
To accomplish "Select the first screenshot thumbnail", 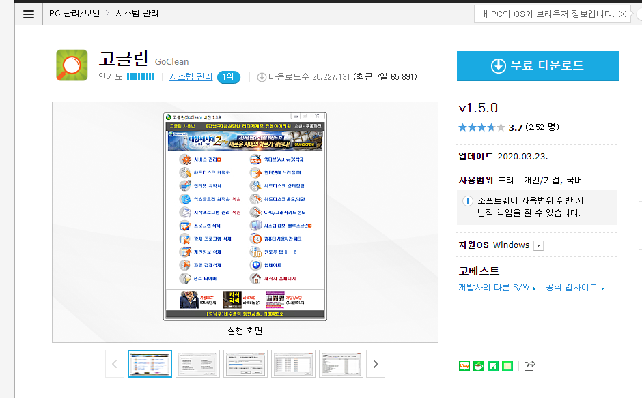I will coord(150,364).
